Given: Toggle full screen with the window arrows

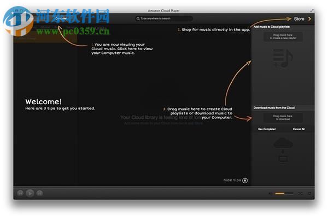Looking at the screenshot, I should pyautogui.click(x=312, y=10).
